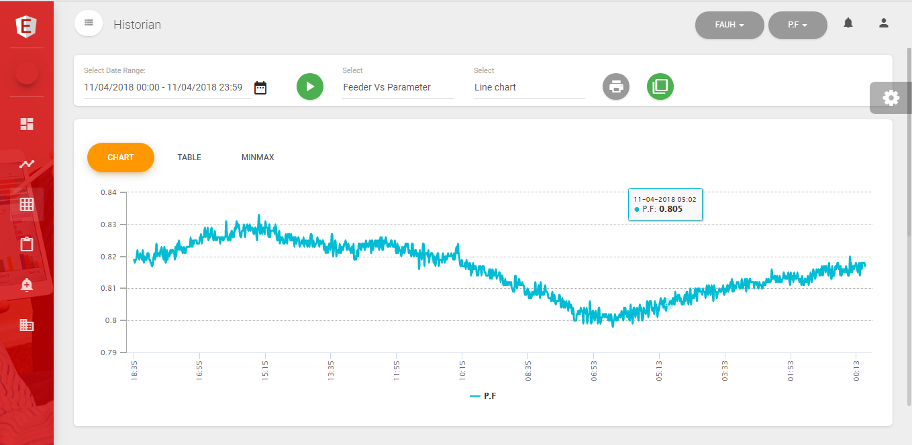Click the hamburger menu icon beside Historian
Image resolution: width=912 pixels, height=445 pixels.
click(89, 23)
